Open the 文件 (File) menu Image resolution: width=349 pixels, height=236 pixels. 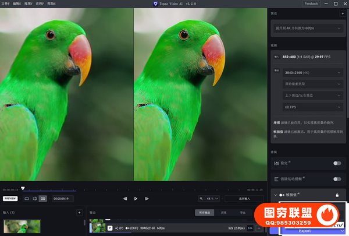tap(6, 3)
